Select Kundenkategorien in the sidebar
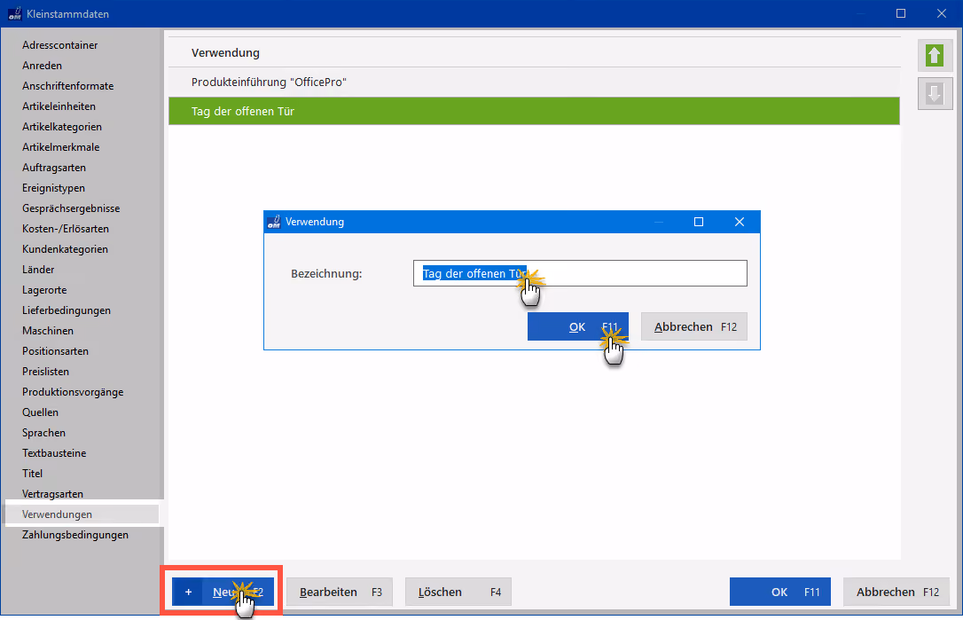The image size is (963, 620). (x=65, y=249)
